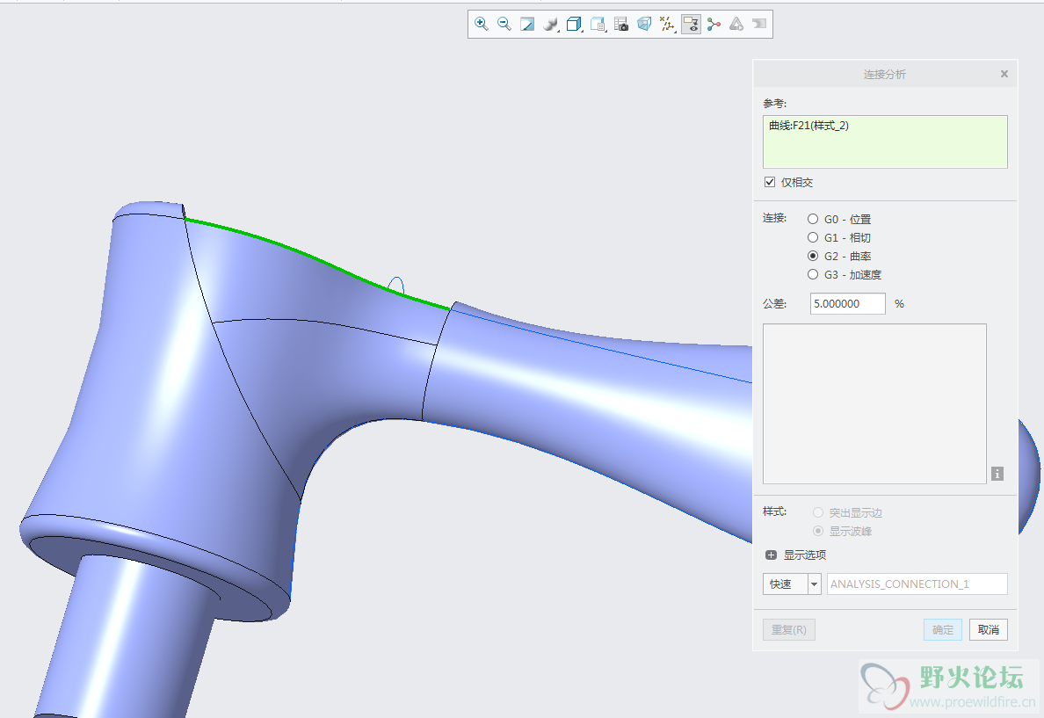This screenshot has height=718, width=1044.
Task: Toggle the perspective view cube icon
Action: pos(644,24)
